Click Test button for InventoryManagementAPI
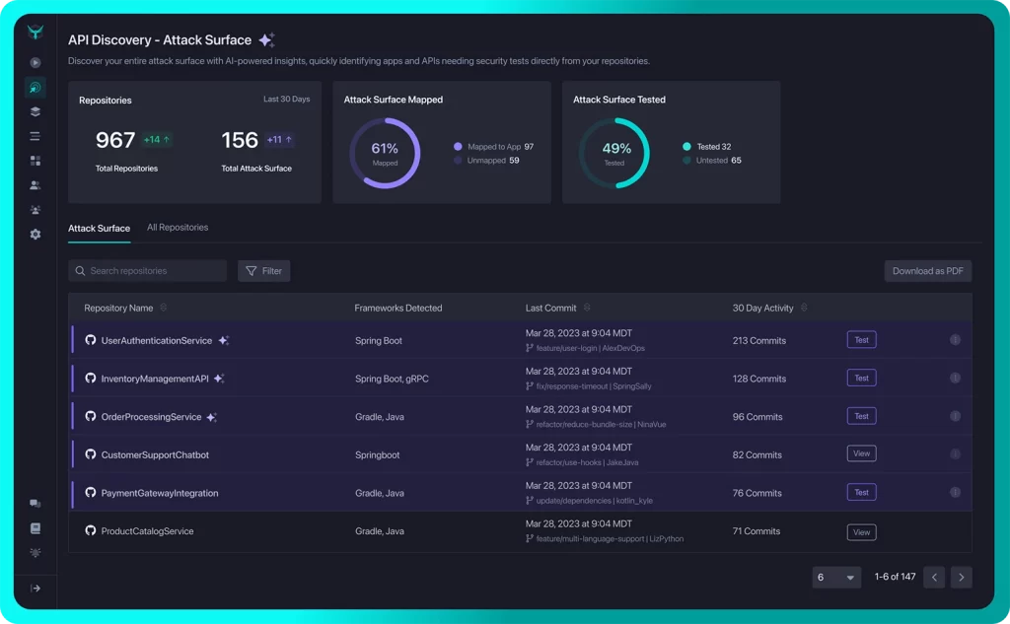Screen dimensions: 1010x624 point(861,379)
